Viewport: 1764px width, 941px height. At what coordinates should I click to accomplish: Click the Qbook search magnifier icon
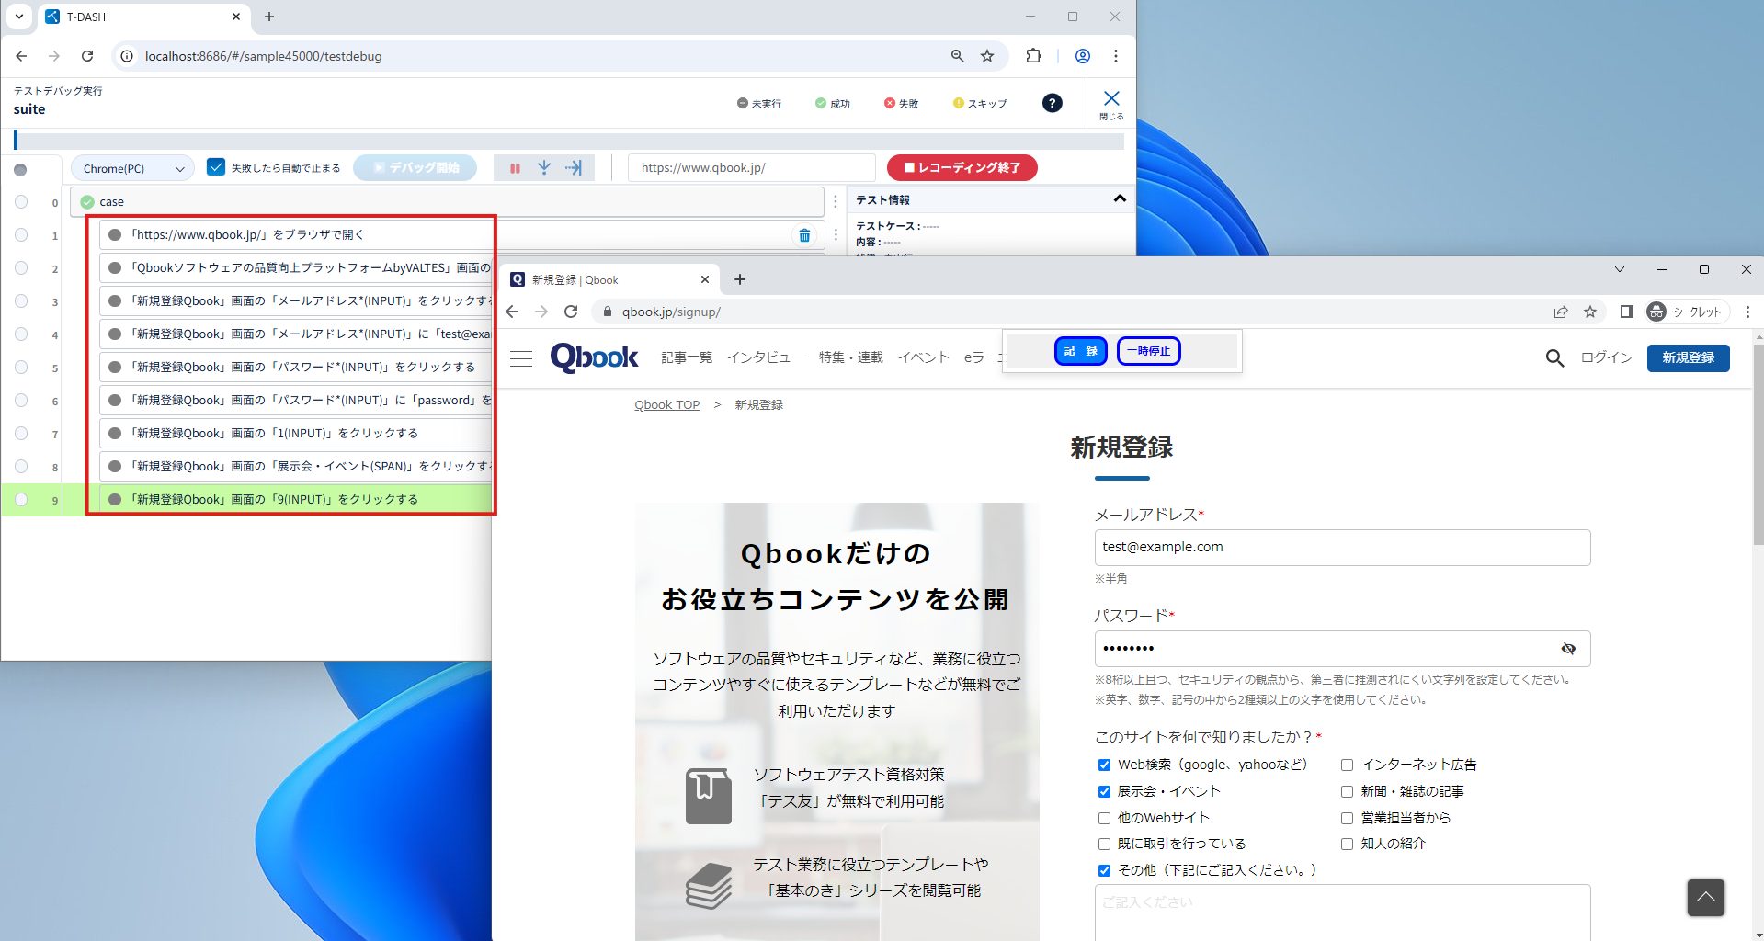click(1553, 358)
